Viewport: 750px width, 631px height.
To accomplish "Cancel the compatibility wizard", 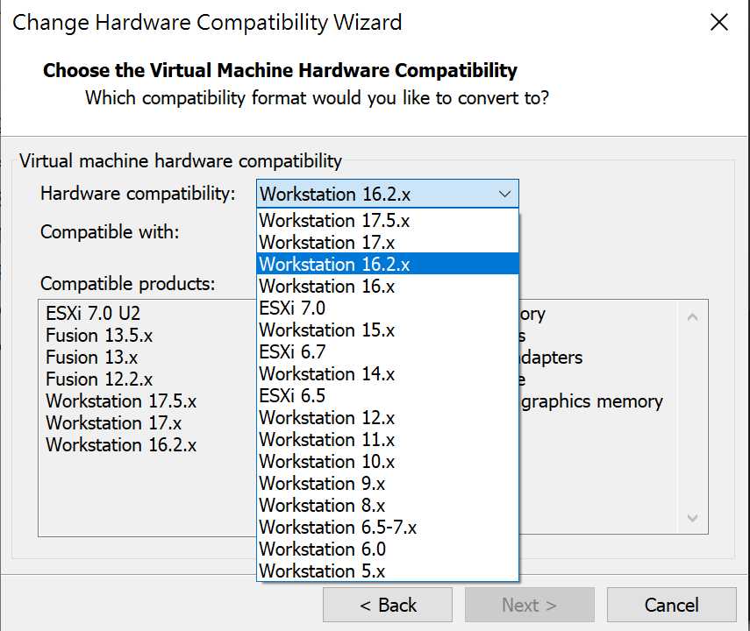I will click(x=672, y=606).
